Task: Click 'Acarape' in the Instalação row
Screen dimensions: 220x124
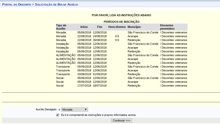Action: click(x=133, y=48)
